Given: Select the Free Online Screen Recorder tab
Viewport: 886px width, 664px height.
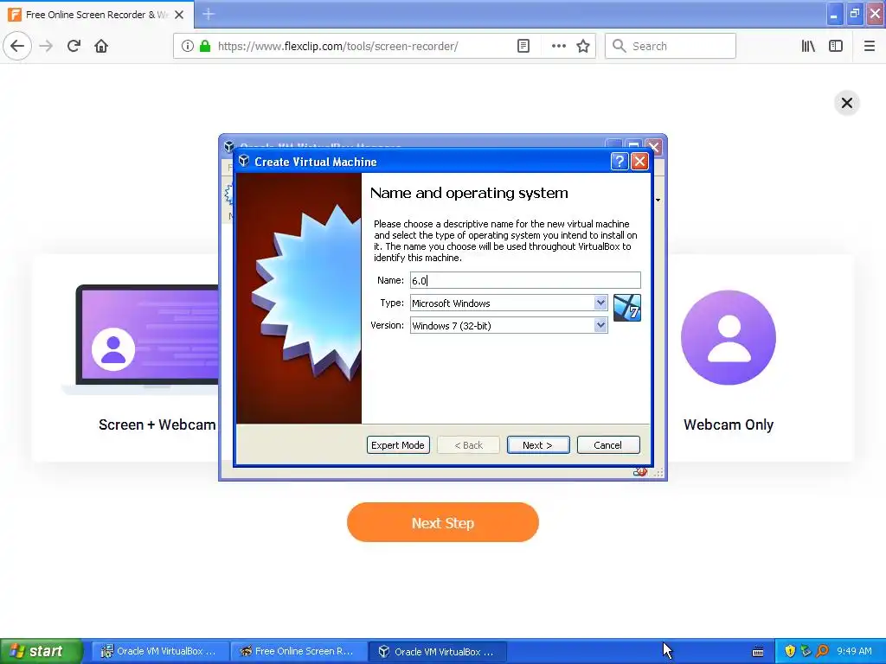Looking at the screenshot, I should pos(97,15).
